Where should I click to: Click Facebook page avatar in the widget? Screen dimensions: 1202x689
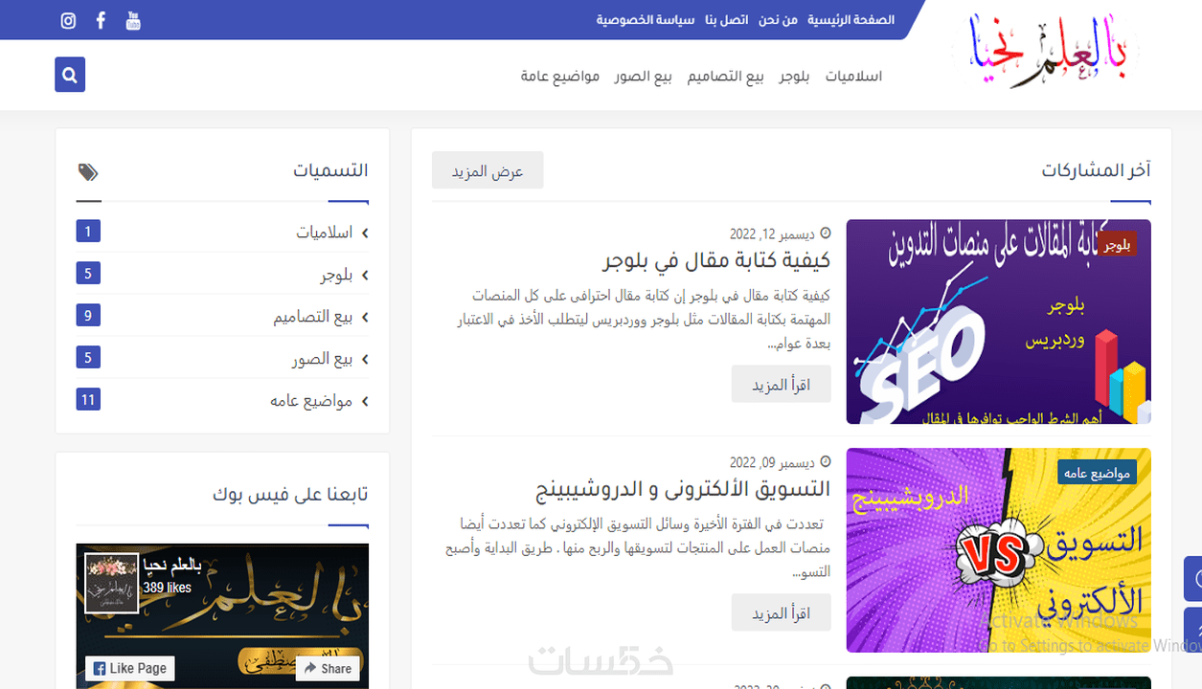click(111, 583)
